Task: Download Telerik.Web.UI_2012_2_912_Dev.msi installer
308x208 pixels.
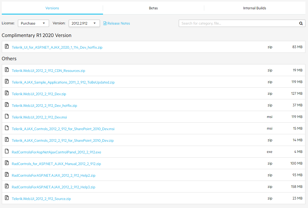Action: point(39,117)
